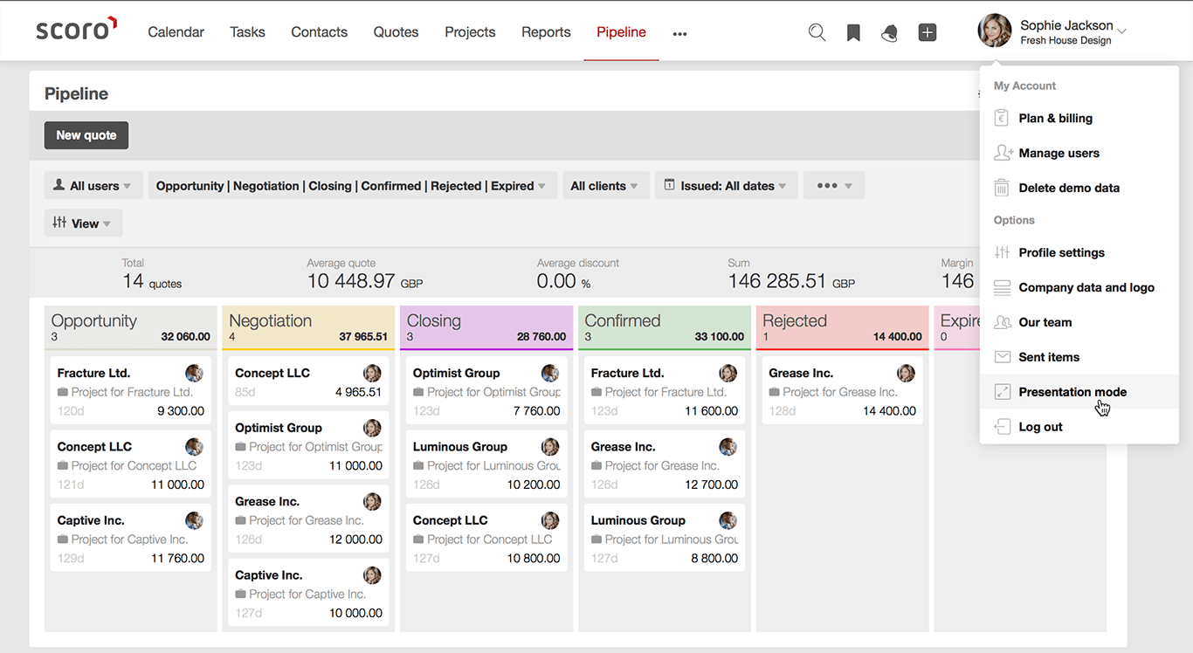Open Grease Inc. card in Negotiation

[308, 519]
